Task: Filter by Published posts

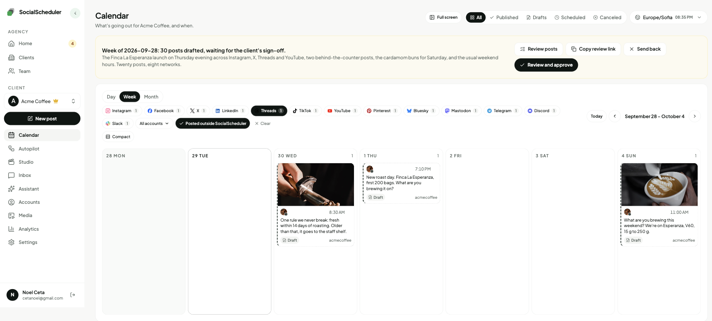Action: coord(504,17)
